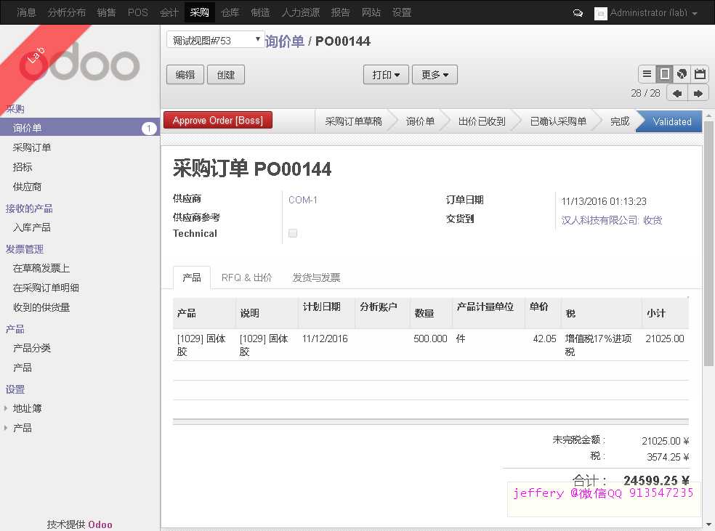The image size is (715, 531).
Task: Switch to calendar view icon
Action: pos(700,74)
